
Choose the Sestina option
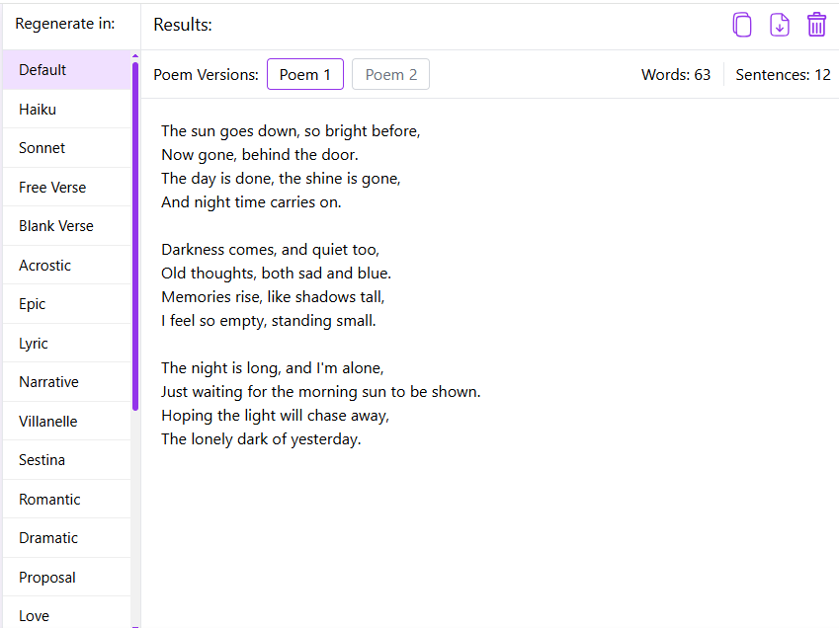click(67, 460)
